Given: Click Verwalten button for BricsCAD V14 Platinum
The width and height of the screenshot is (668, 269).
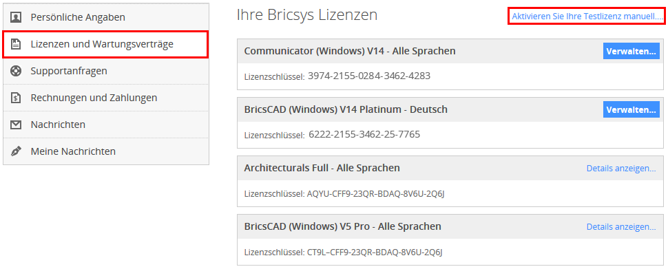Looking at the screenshot, I should [631, 109].
